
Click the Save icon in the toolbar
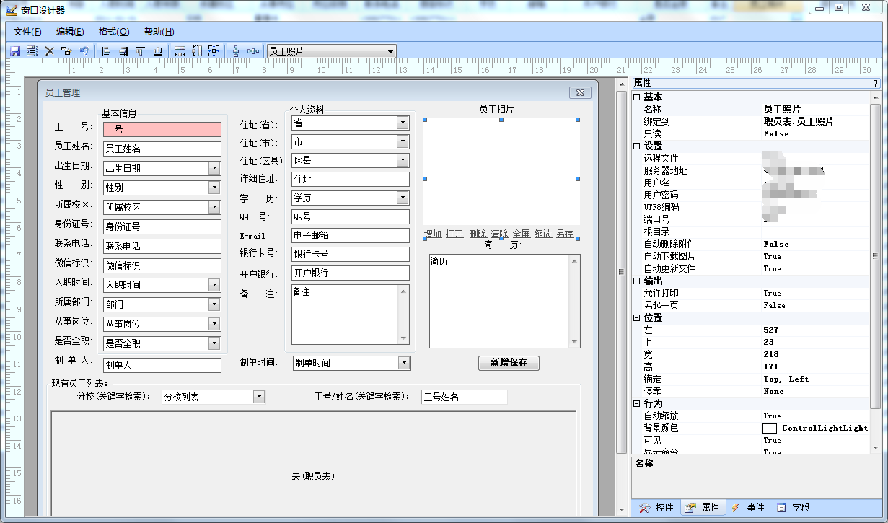click(14, 51)
